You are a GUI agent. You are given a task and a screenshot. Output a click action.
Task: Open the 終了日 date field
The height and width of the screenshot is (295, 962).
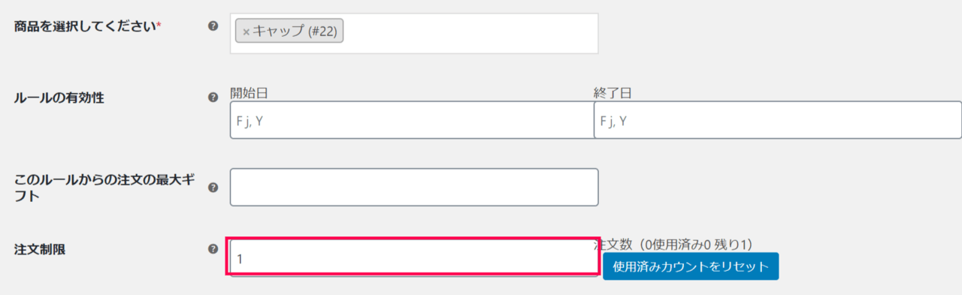pos(777,120)
